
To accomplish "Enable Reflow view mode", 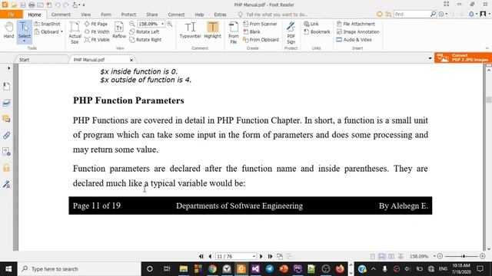I will coord(119,30).
